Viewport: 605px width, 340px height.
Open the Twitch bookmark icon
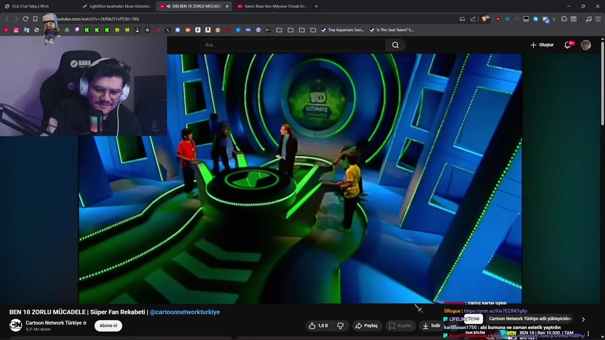(77, 30)
